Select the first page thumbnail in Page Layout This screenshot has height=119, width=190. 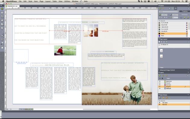pos(161,50)
